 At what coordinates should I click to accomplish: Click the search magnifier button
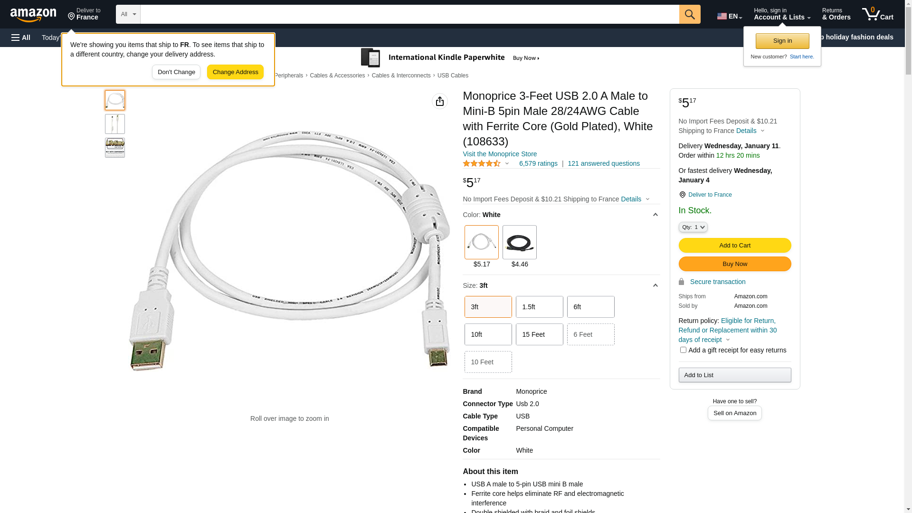point(690,14)
